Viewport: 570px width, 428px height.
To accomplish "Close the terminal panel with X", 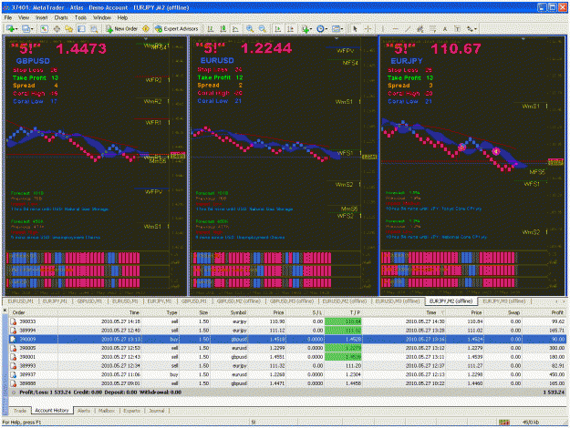I will click(x=5, y=310).
